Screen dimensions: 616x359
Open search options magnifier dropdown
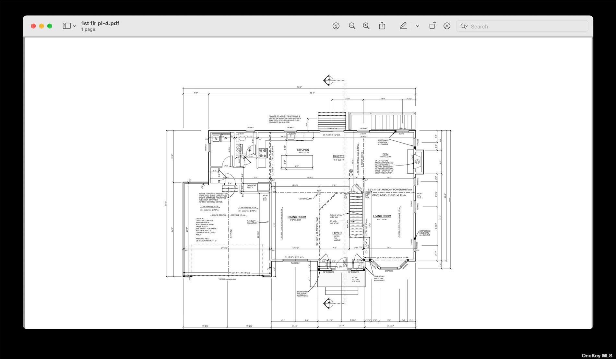coord(464,26)
